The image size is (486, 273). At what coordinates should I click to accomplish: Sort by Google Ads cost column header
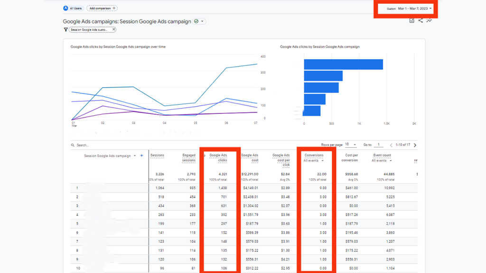pos(250,158)
